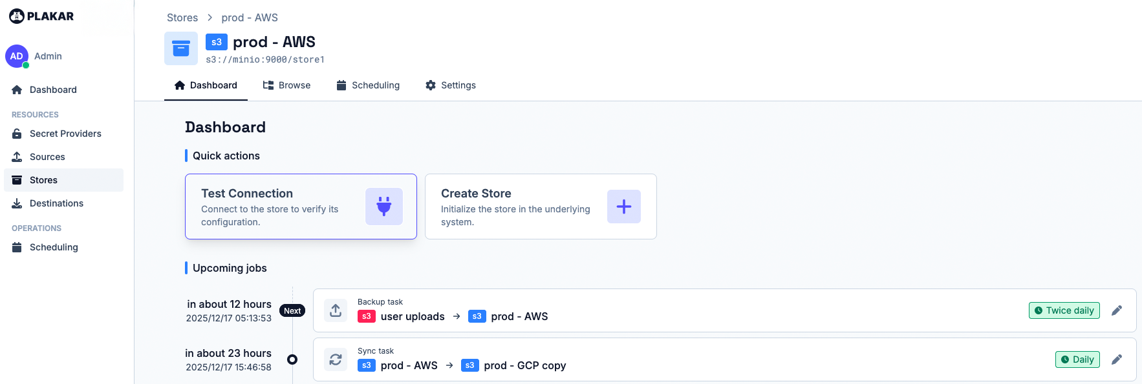The height and width of the screenshot is (384, 1142).
Task: Click the sidebar Dashboard home icon
Action: [x=17, y=90]
